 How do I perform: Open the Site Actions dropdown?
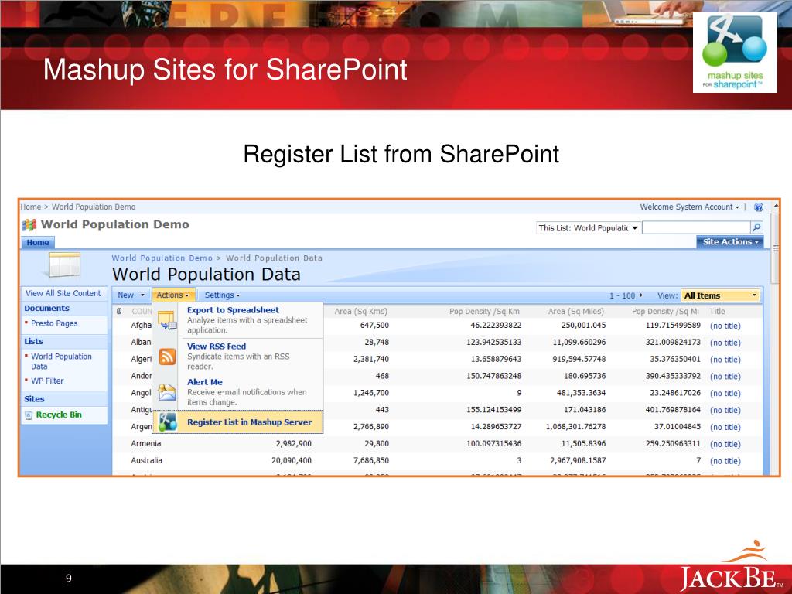(730, 242)
